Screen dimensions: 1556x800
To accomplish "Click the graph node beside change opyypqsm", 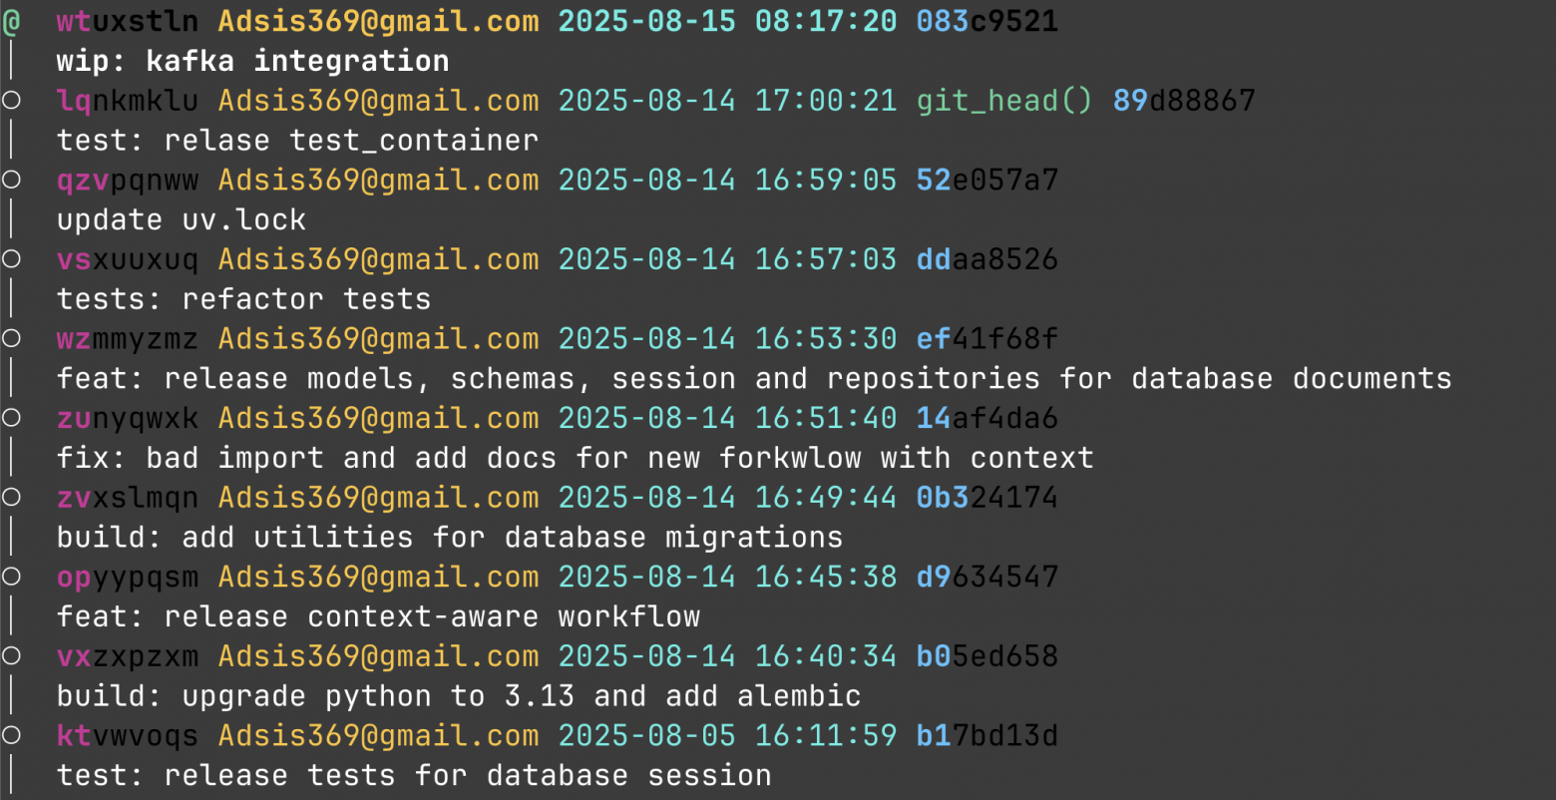I will coord(11,577).
